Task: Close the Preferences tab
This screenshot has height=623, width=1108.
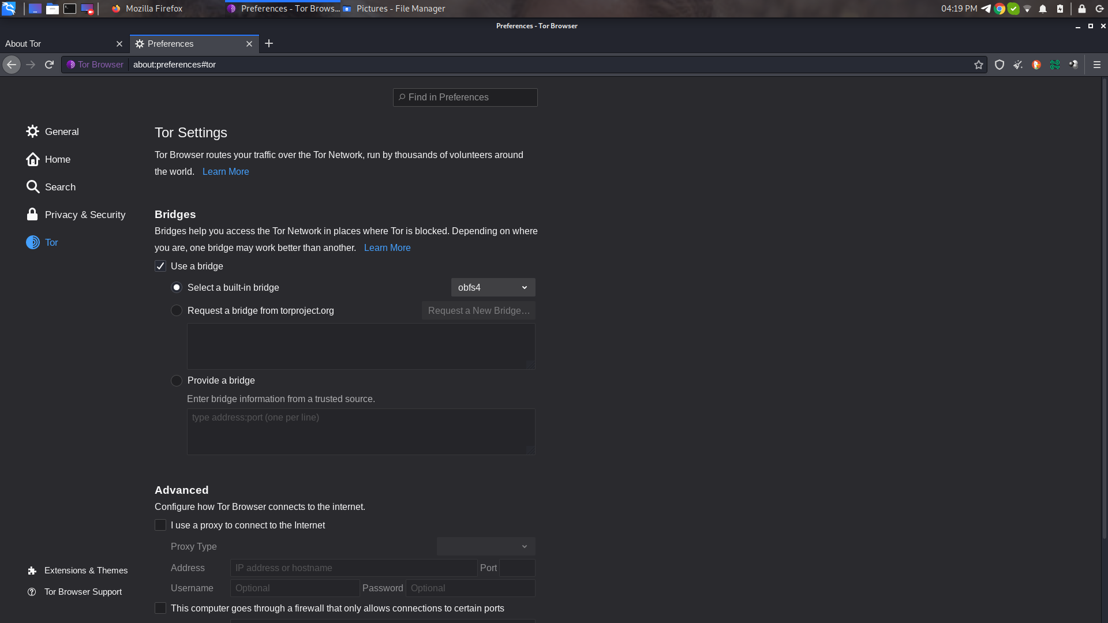Action: point(249,44)
